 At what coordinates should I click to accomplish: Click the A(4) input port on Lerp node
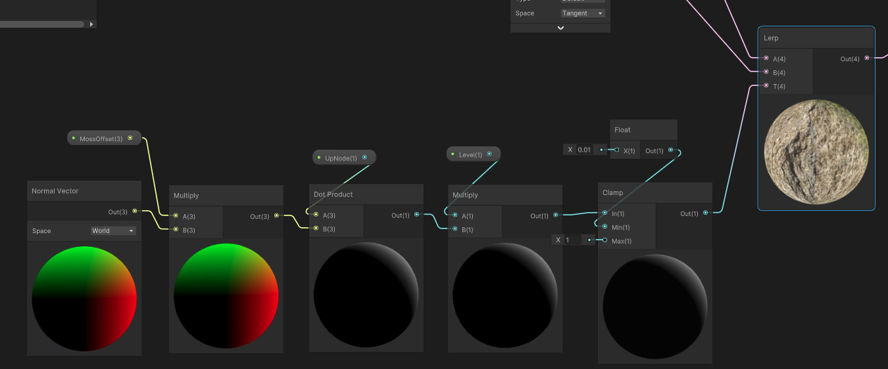click(766, 58)
